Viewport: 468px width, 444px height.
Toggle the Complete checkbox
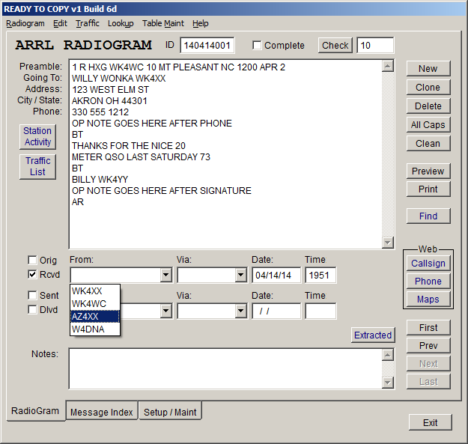coord(257,46)
